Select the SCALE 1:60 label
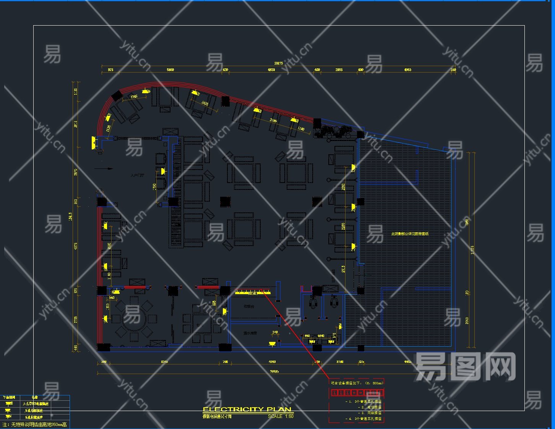Image resolution: width=555 pixels, height=429 pixels. pos(281,416)
